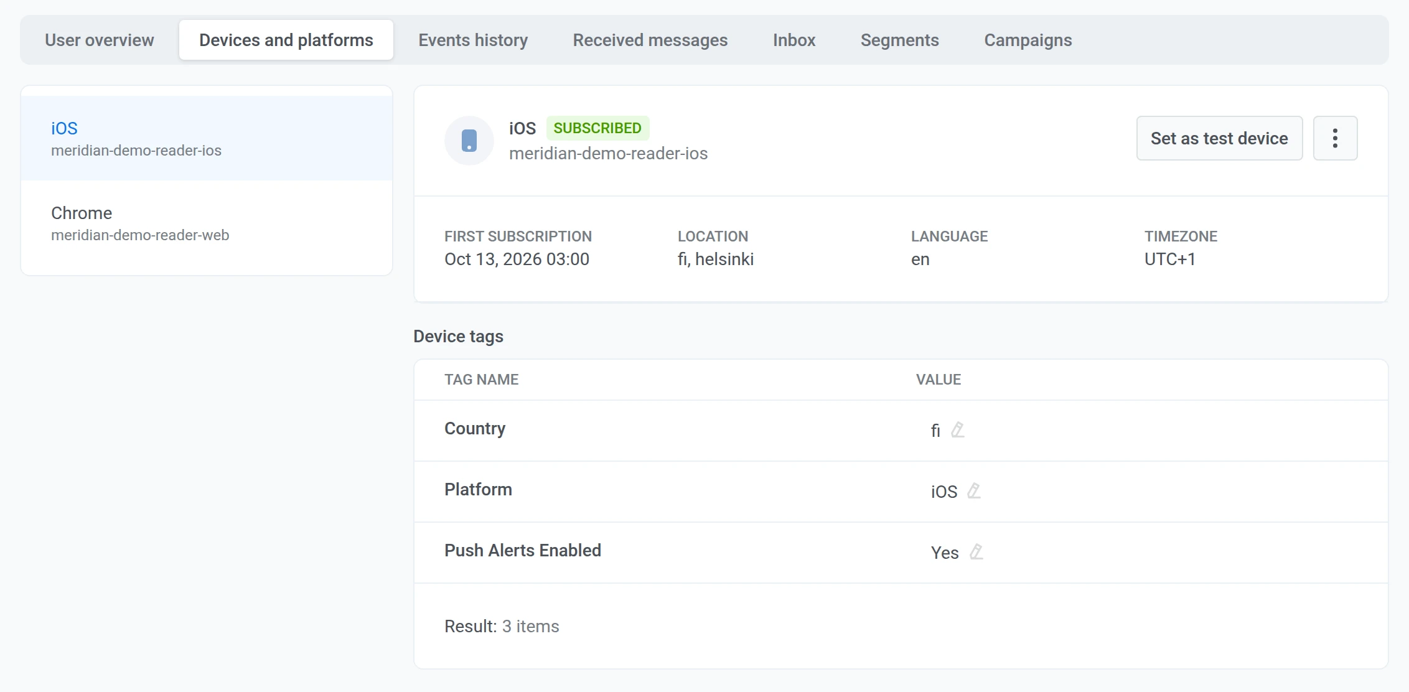Edit the Push Alerts Enabled pencil icon
This screenshot has width=1409, height=692.
(x=976, y=552)
